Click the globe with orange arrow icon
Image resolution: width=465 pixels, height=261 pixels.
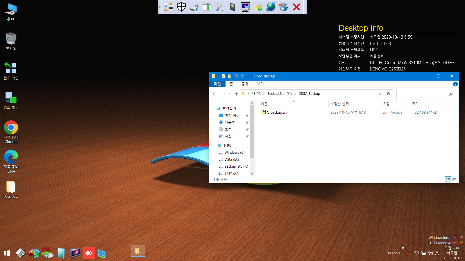284,7
